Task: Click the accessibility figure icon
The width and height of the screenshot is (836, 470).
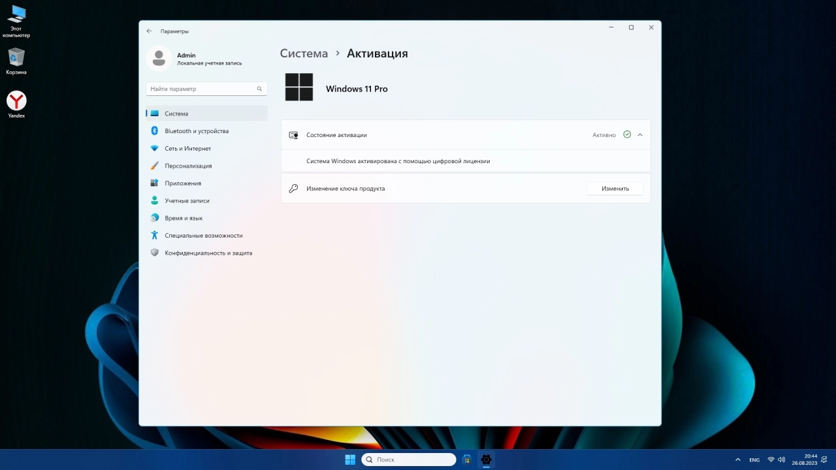Action: point(155,235)
